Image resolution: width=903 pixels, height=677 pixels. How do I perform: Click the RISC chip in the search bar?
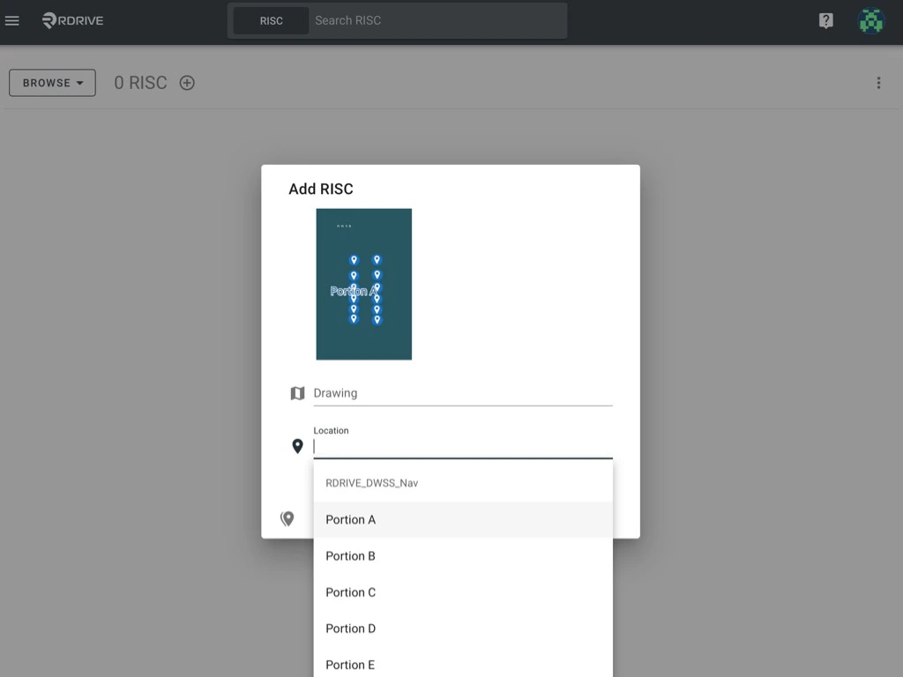click(272, 20)
